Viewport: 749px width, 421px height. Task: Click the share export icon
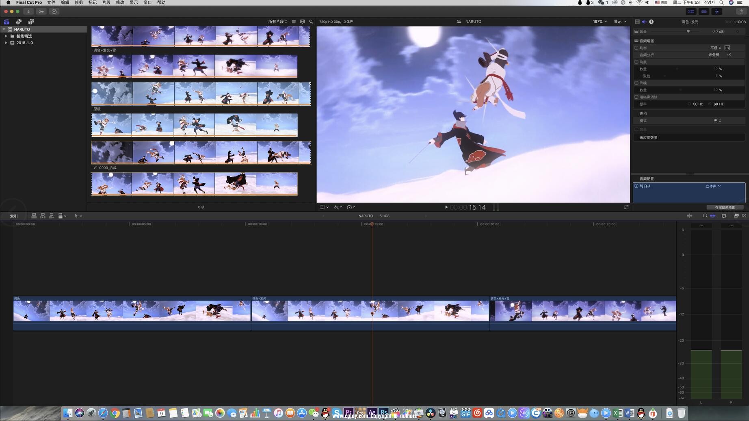tap(741, 11)
